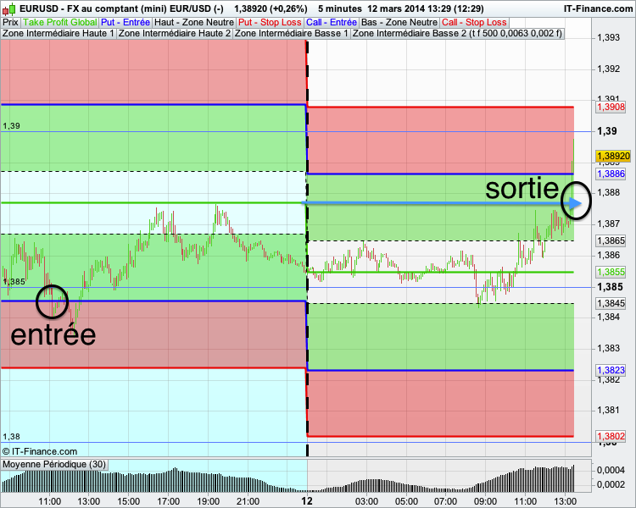Click the candlestick icon beside EURUSD title

coord(9,8)
